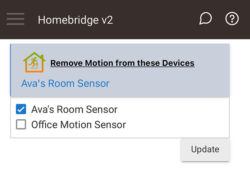
Task: Click the Homebridge v2 app title
Action: click(x=75, y=20)
